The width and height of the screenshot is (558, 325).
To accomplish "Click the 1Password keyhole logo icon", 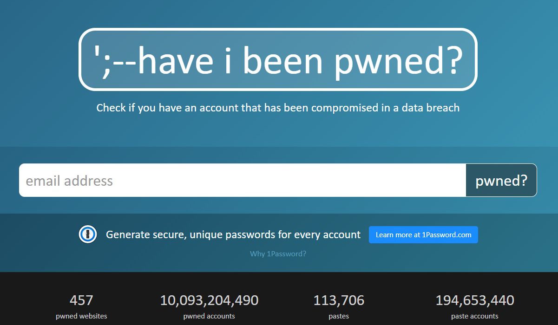I will click(x=88, y=234).
